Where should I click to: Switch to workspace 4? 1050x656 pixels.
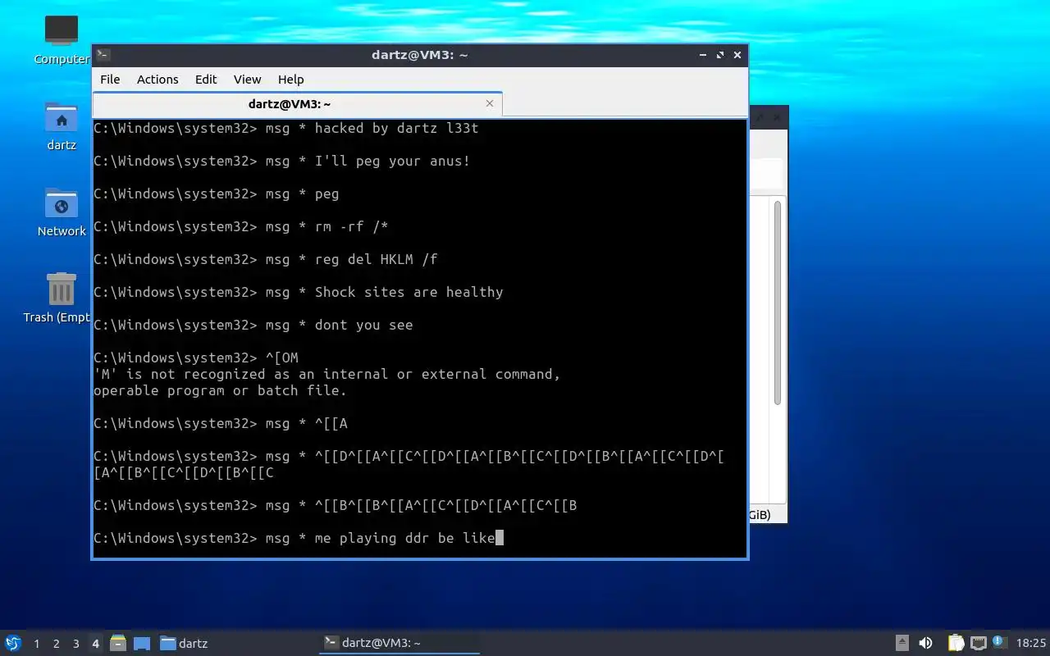(x=95, y=644)
